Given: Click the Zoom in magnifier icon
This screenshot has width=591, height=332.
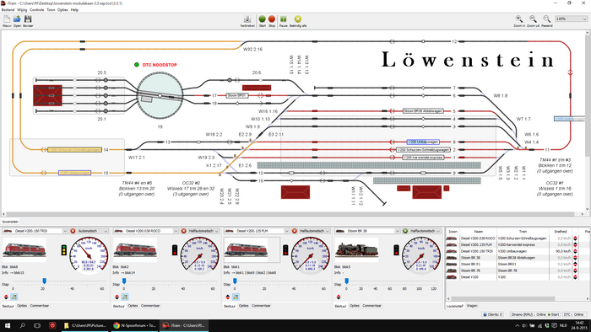Looking at the screenshot, I should click(x=519, y=19).
